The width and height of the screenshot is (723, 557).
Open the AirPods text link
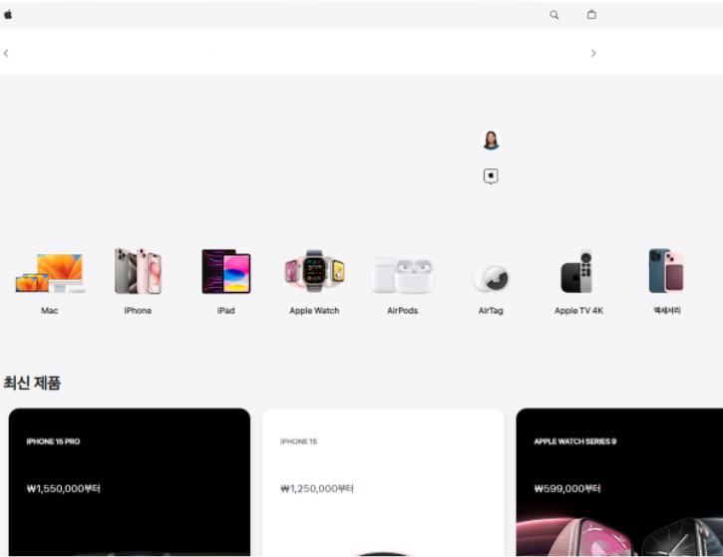(403, 311)
